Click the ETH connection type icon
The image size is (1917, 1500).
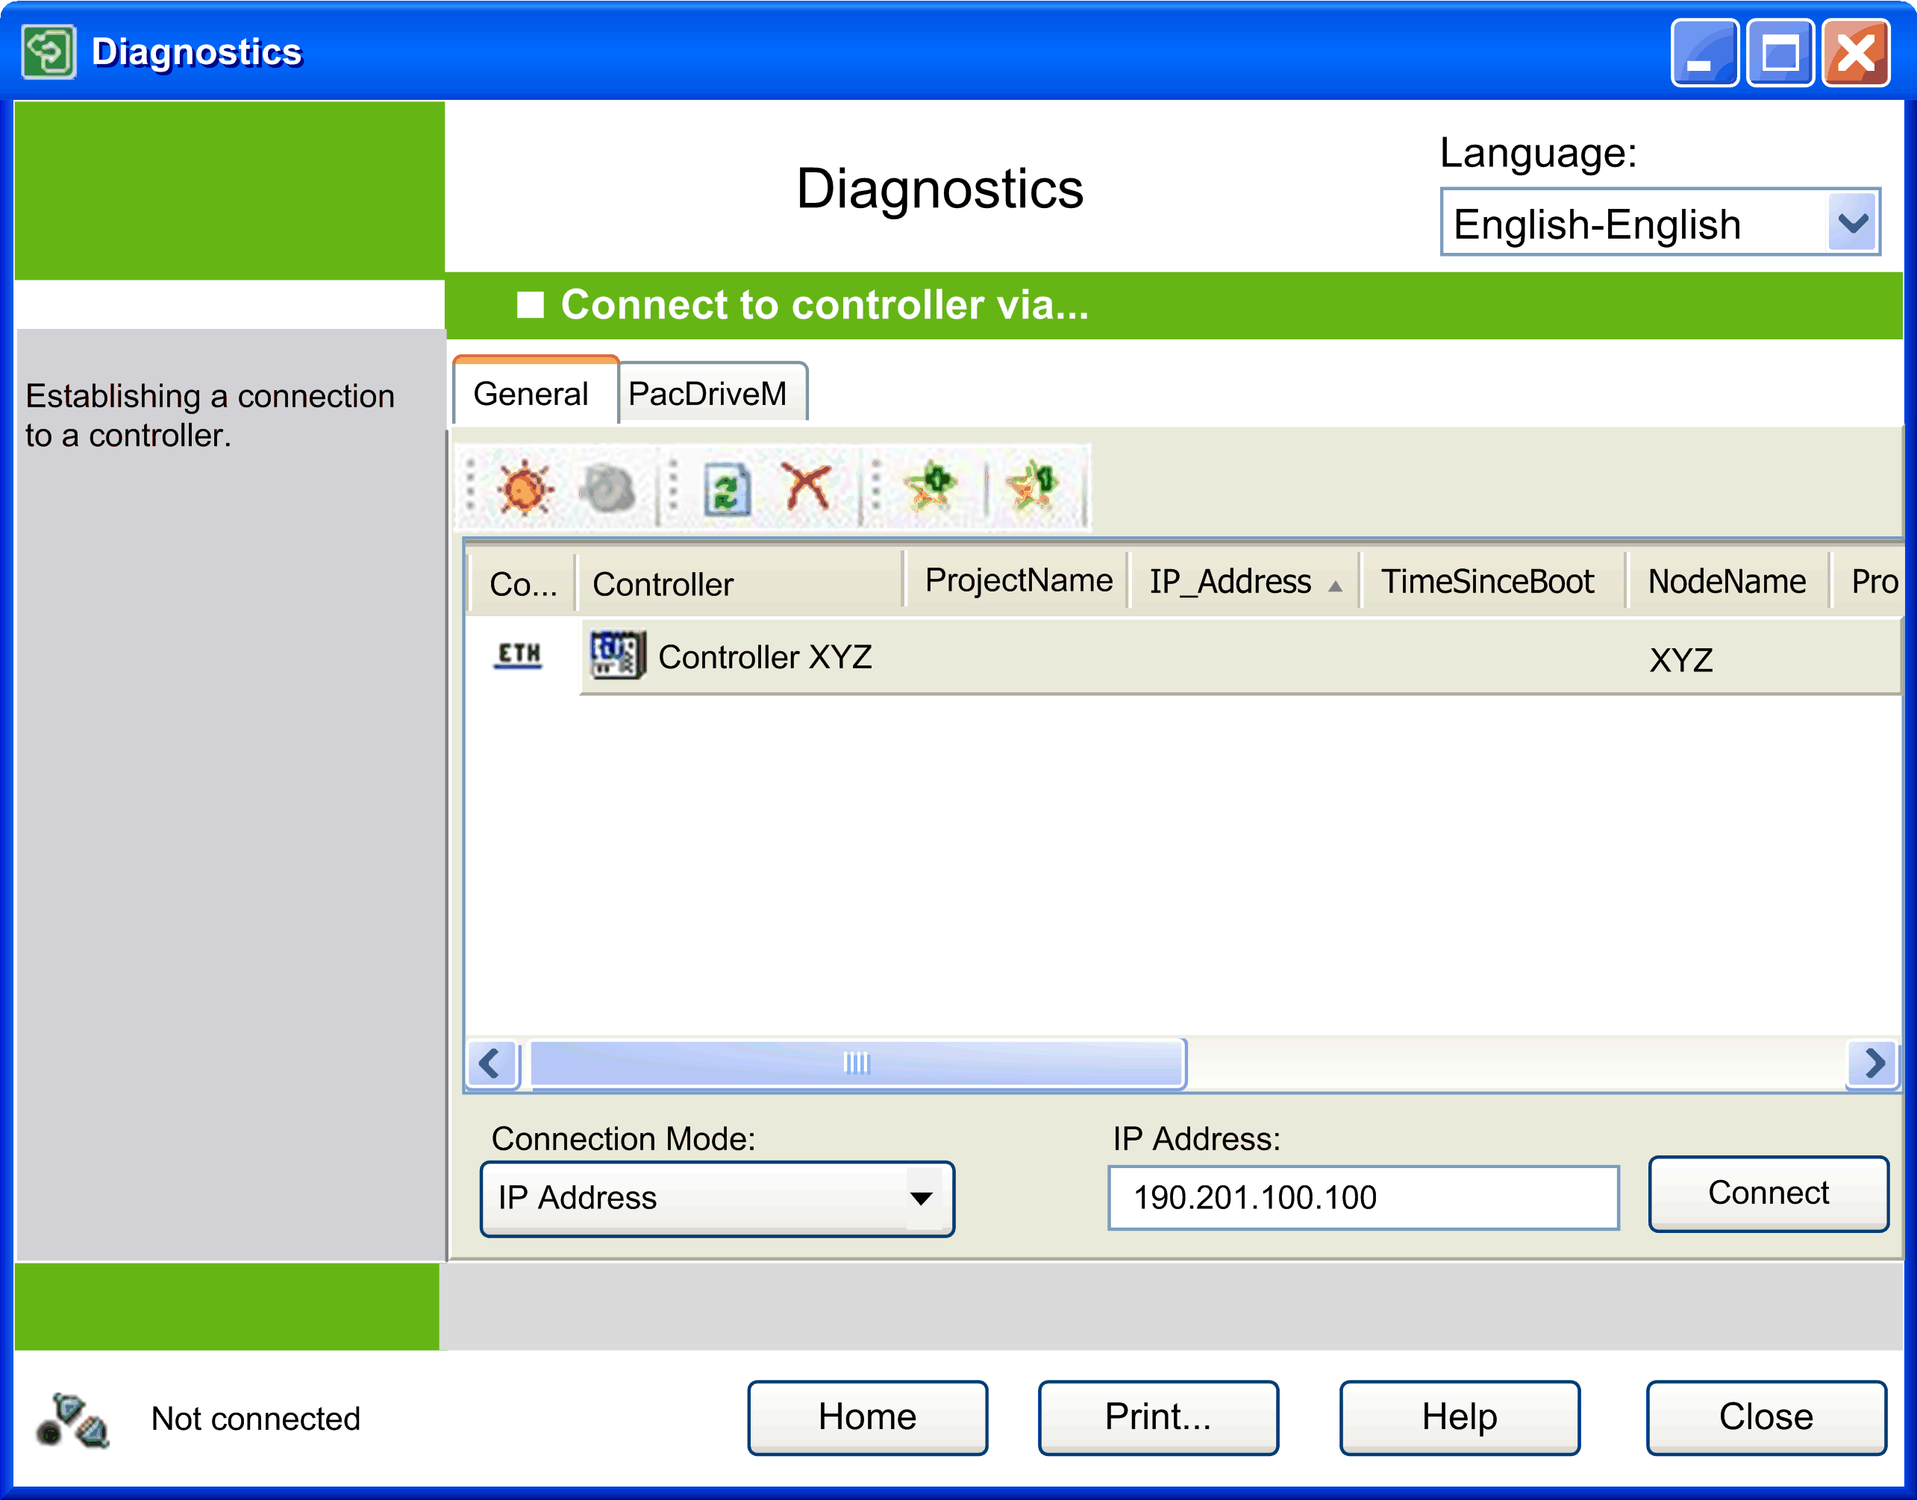[x=519, y=655]
